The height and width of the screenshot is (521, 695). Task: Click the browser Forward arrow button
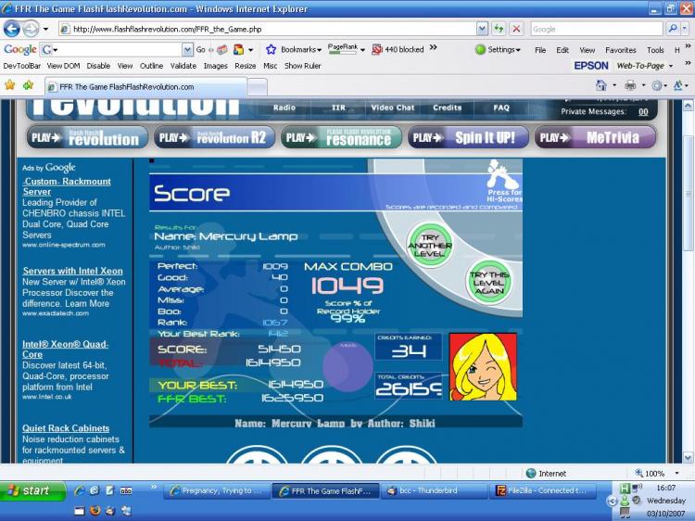pyautogui.click(x=31, y=30)
